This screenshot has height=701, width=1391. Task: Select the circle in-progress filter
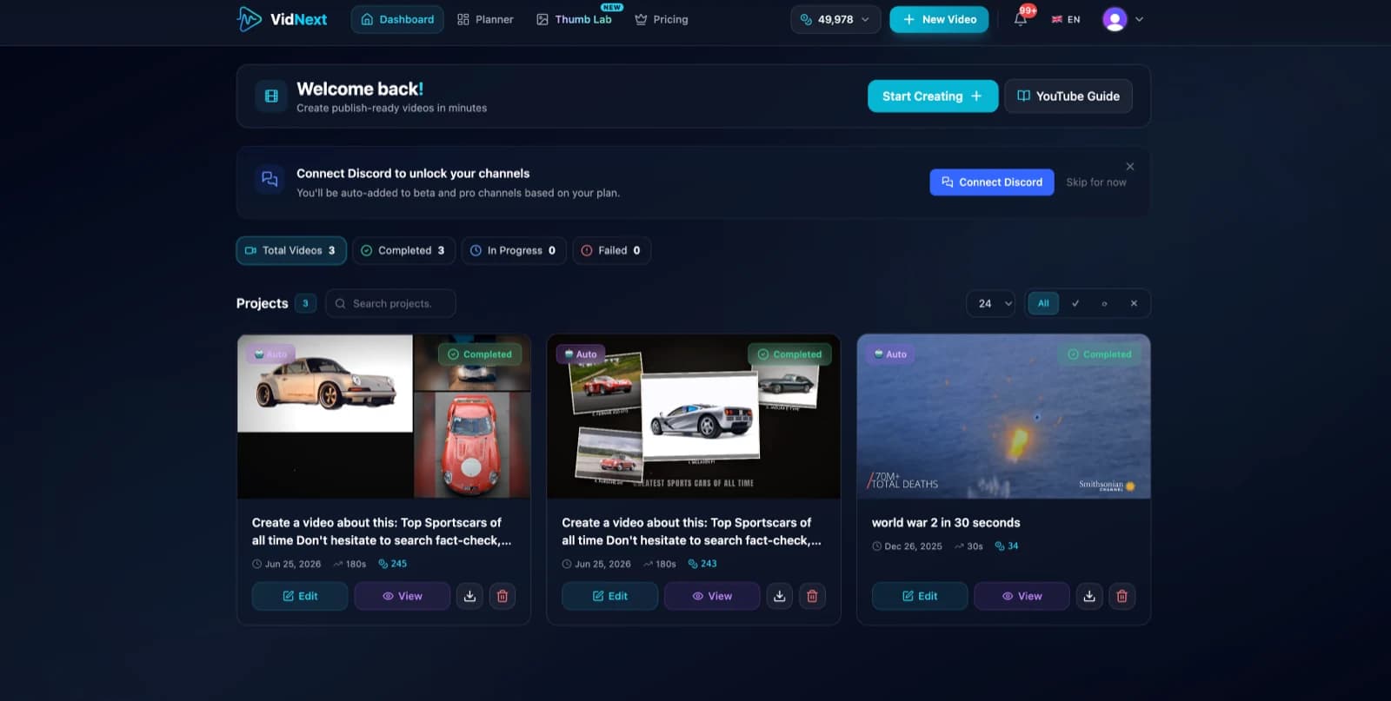(x=1104, y=303)
